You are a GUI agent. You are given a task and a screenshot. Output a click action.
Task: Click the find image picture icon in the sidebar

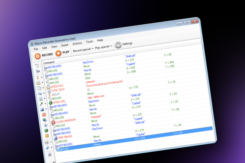pyautogui.click(x=42, y=109)
